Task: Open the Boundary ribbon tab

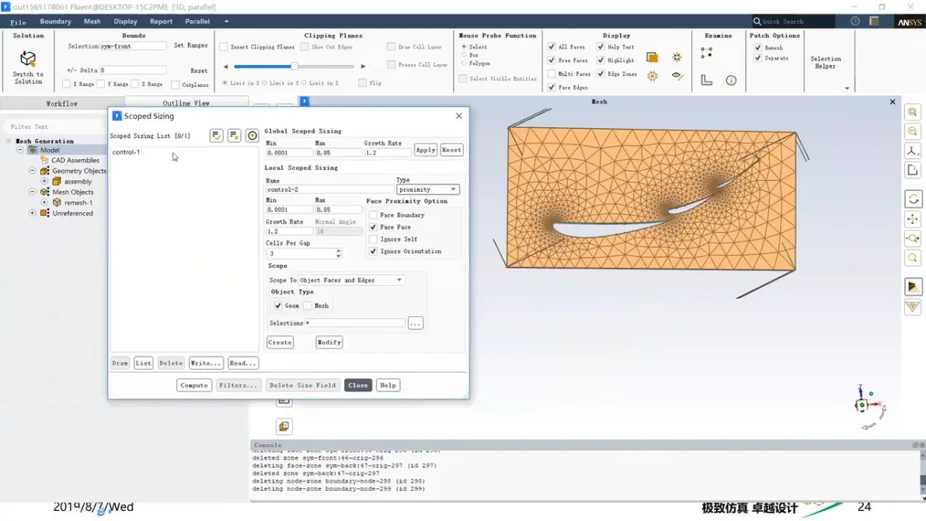Action: (55, 21)
